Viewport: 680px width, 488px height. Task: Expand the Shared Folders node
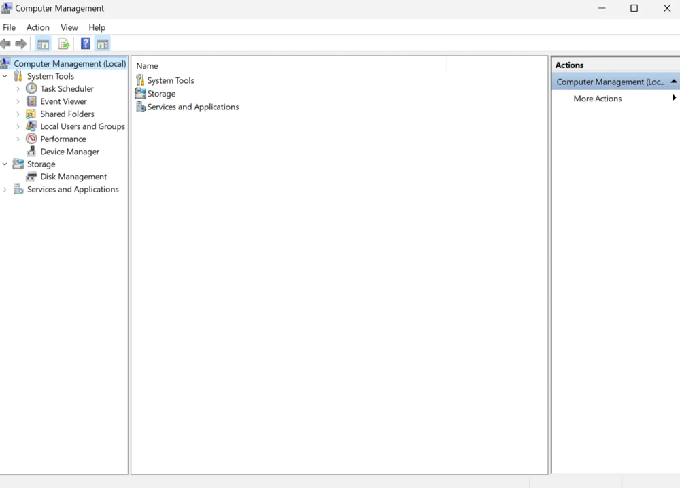[x=18, y=114]
